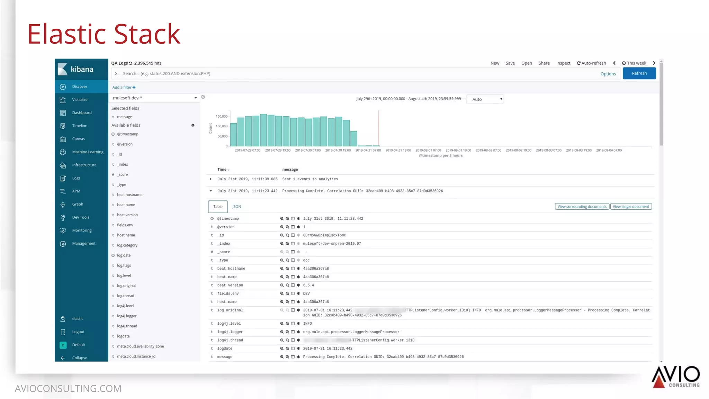Sort by Time column arrow
The height and width of the screenshot is (399, 709).
click(228, 170)
